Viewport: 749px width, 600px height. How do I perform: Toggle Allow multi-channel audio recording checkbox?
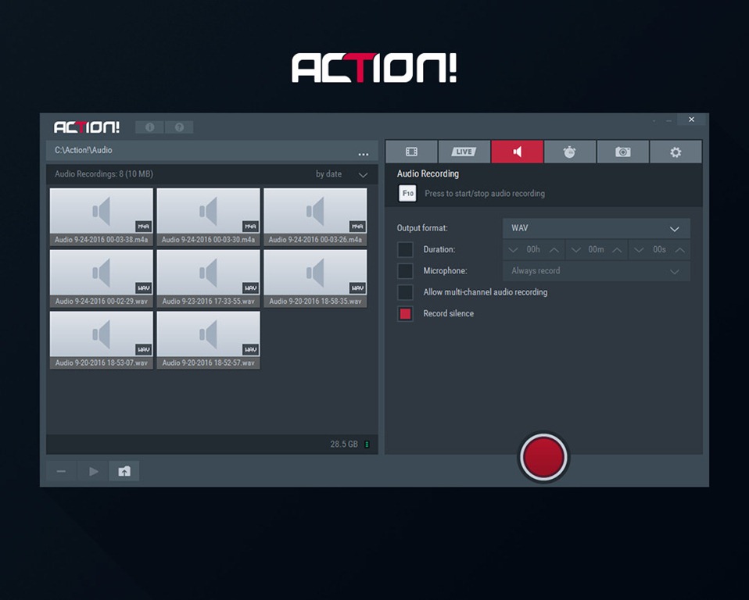[405, 292]
